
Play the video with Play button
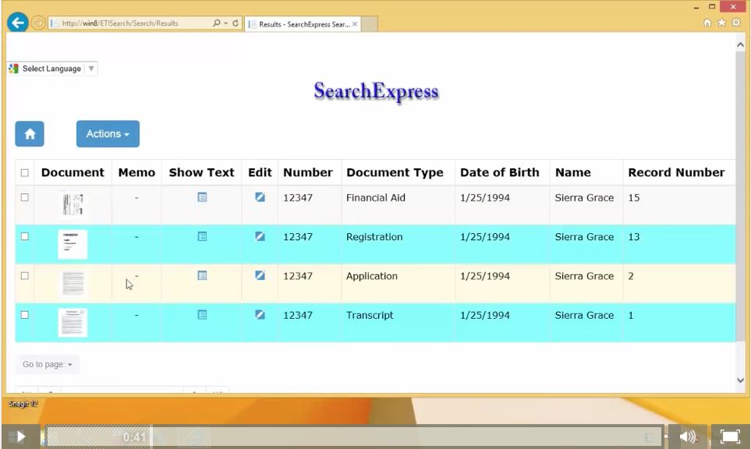[x=20, y=437]
